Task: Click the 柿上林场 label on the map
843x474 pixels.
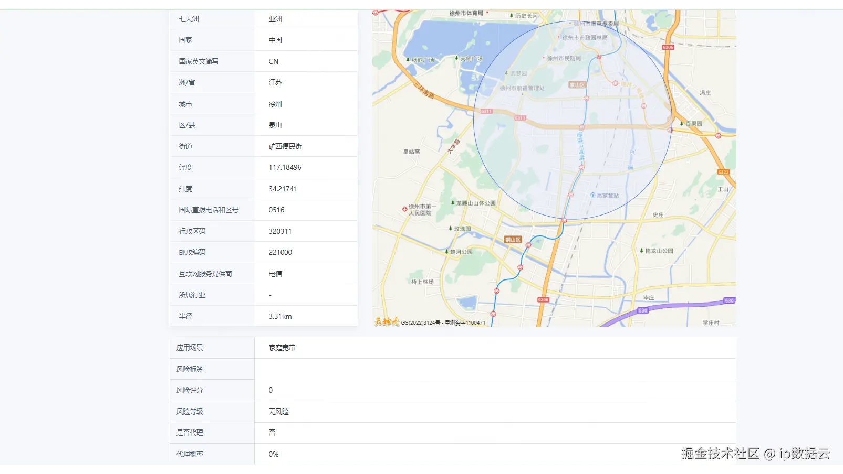Action: pyautogui.click(x=422, y=282)
